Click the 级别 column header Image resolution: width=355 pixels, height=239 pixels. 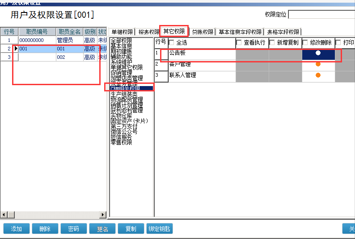pos(90,32)
